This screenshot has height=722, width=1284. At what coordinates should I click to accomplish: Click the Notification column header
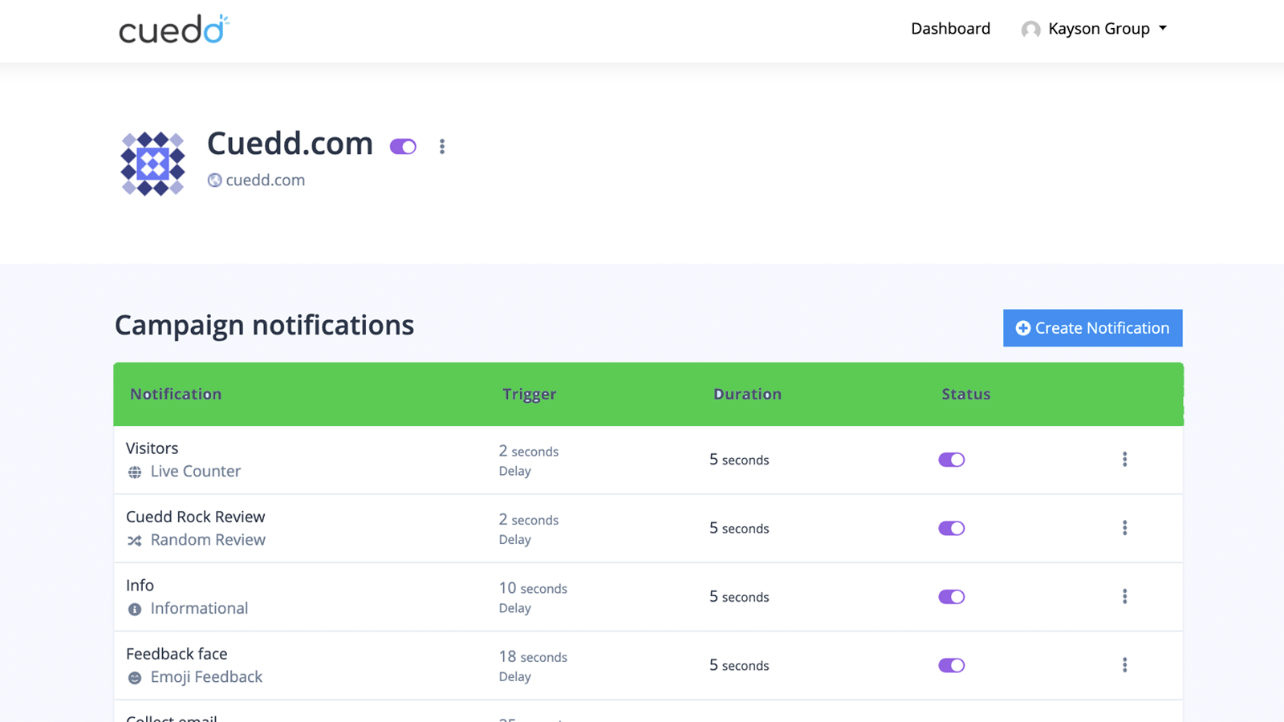(176, 394)
